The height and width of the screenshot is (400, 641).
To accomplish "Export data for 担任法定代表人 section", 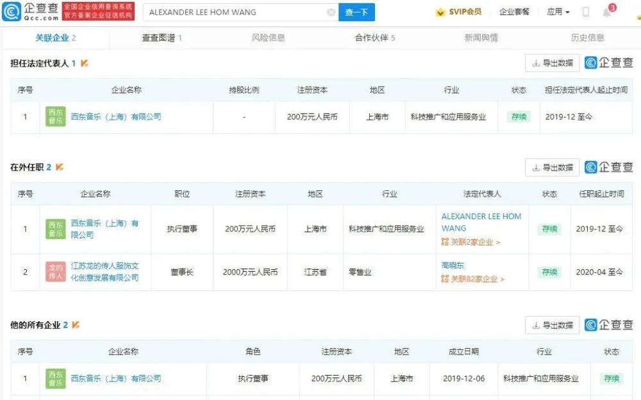I will point(553,63).
